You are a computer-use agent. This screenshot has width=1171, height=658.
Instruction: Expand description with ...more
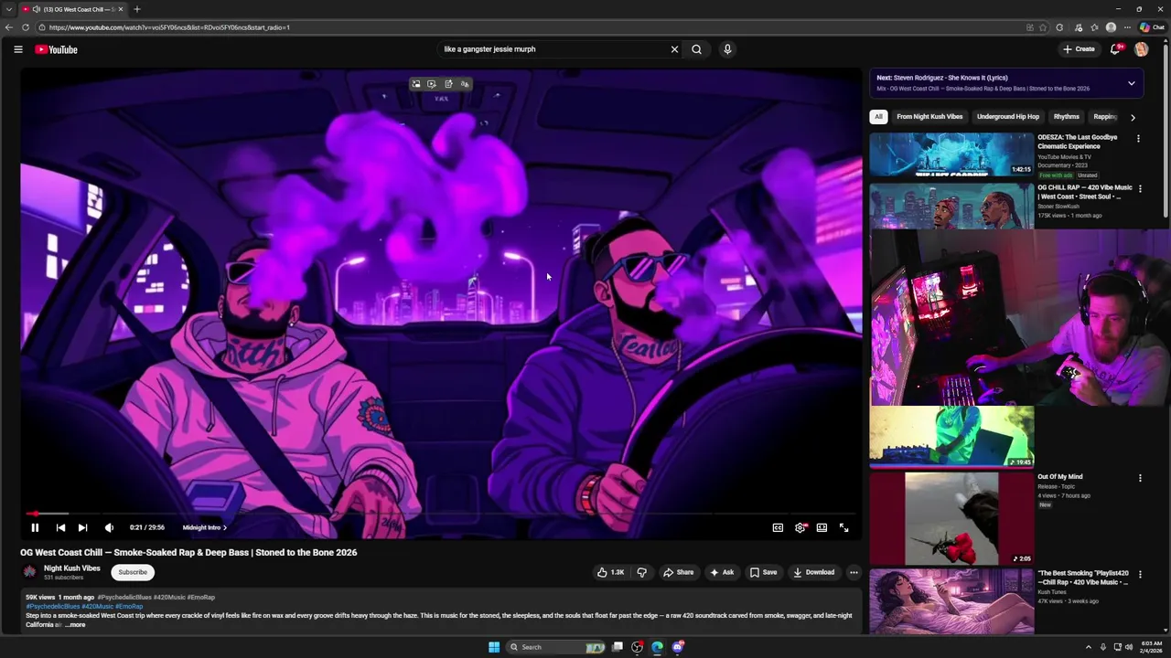tap(75, 624)
